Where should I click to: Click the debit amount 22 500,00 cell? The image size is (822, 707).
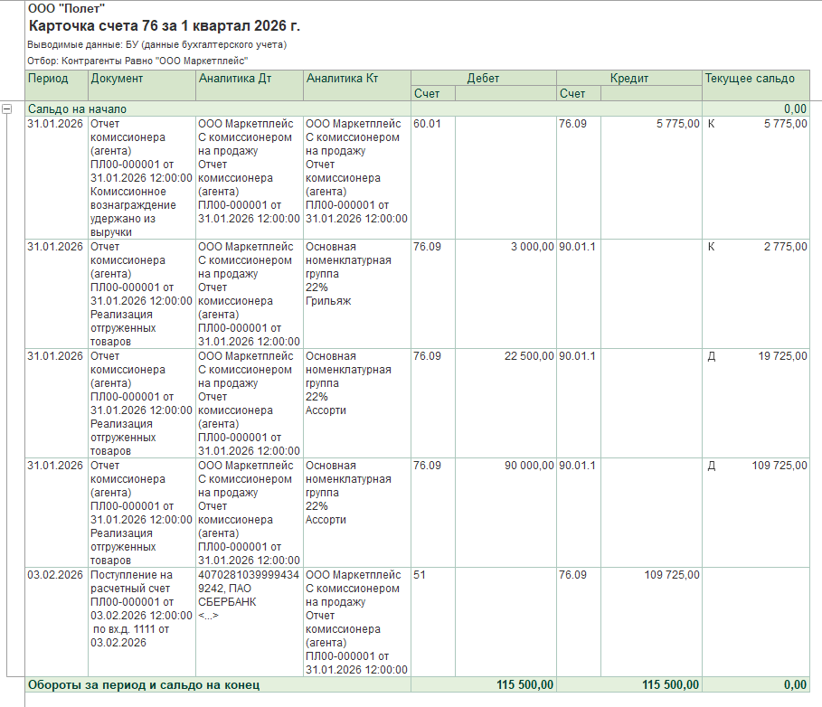coord(505,356)
